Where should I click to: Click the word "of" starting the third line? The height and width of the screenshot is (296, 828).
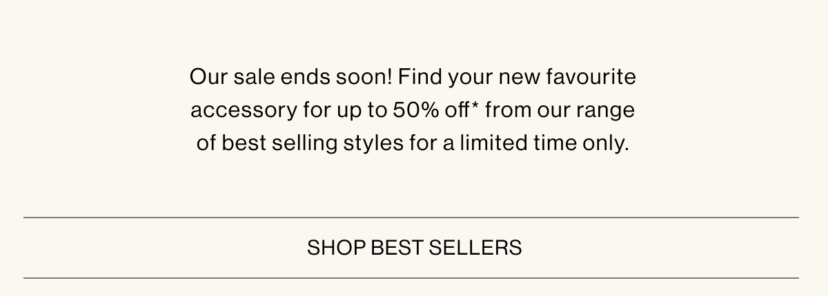tap(205, 145)
